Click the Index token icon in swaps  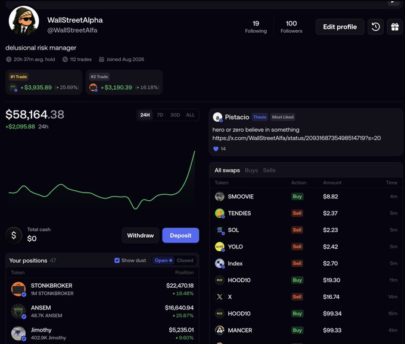(220, 263)
